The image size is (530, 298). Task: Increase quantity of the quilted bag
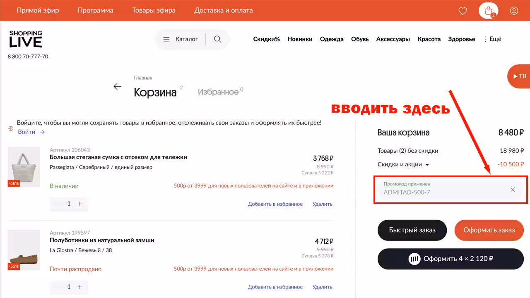[x=80, y=204]
